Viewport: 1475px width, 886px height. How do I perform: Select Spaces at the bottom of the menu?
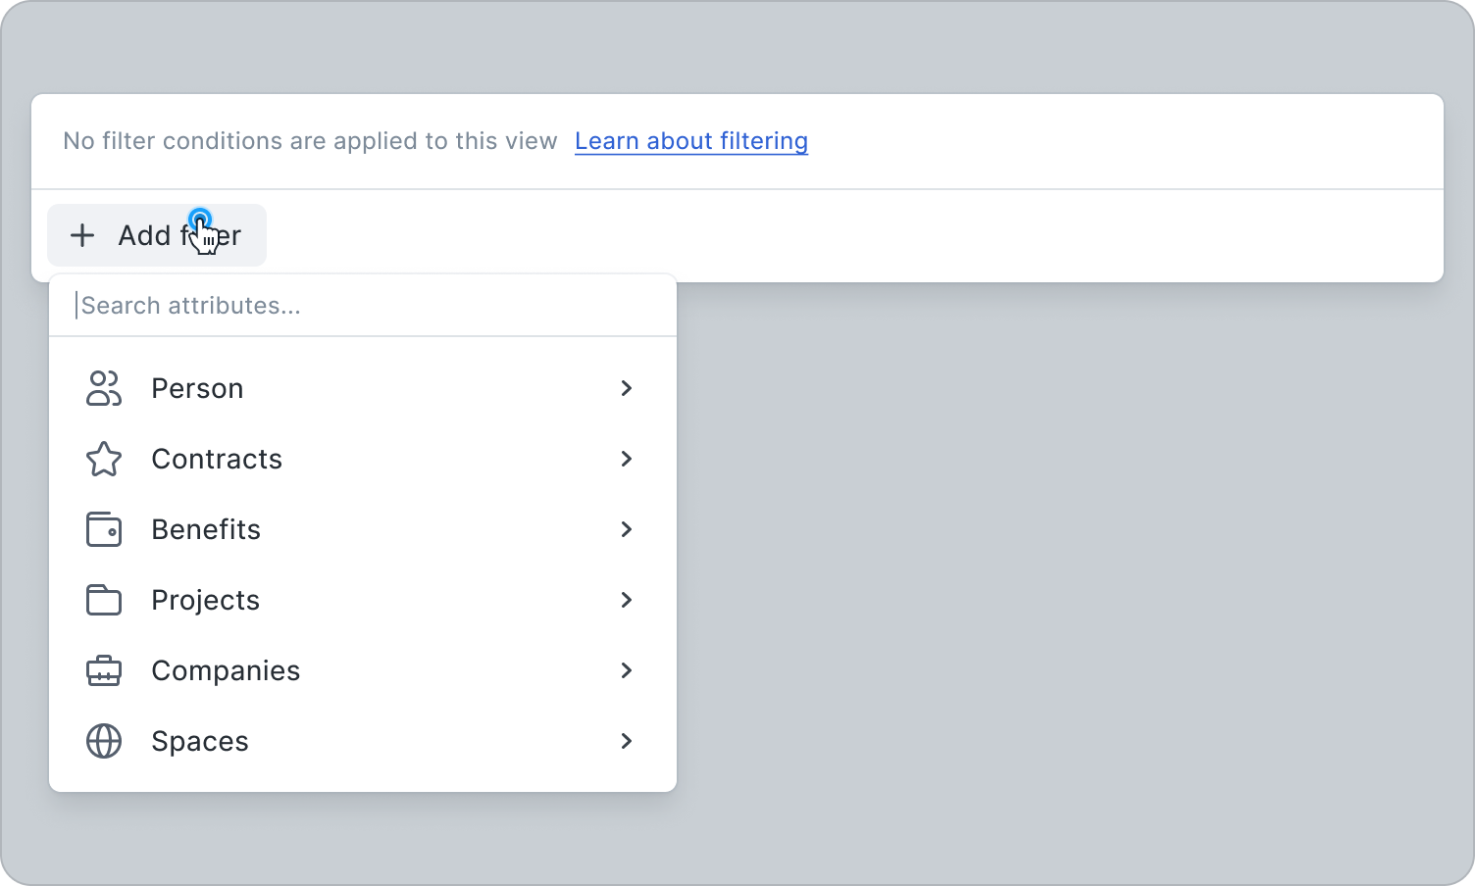click(199, 741)
